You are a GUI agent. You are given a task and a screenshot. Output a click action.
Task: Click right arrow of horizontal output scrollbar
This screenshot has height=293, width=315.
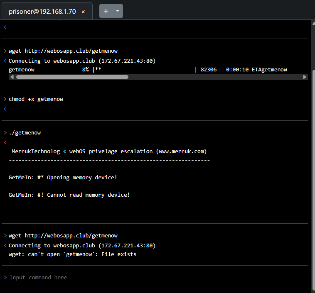[305, 77]
